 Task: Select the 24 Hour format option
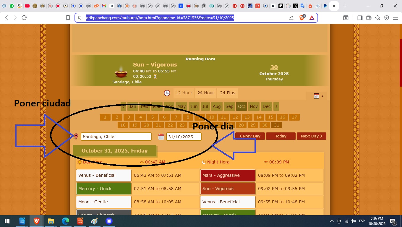206,93
